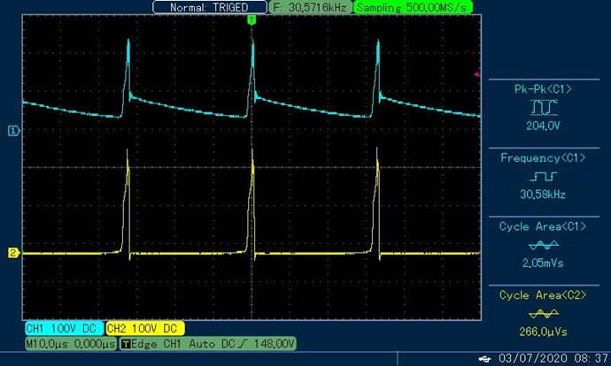Click the rising edge slope symbol
Viewport: 611px width, 366px height.
pos(244,344)
